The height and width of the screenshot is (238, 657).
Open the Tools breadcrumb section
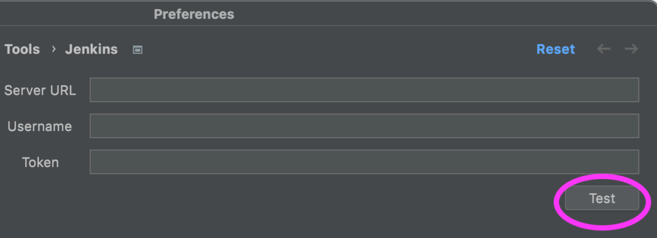[22, 49]
